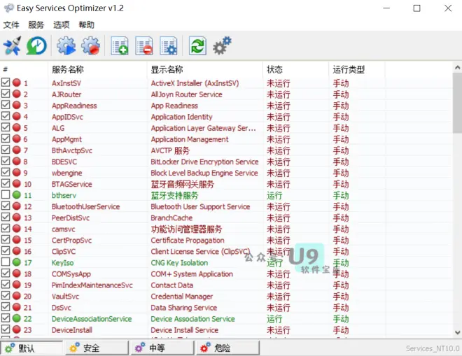The height and width of the screenshot is (356, 462).
Task: Toggle the DsSvc checkbox
Action: 6,307
